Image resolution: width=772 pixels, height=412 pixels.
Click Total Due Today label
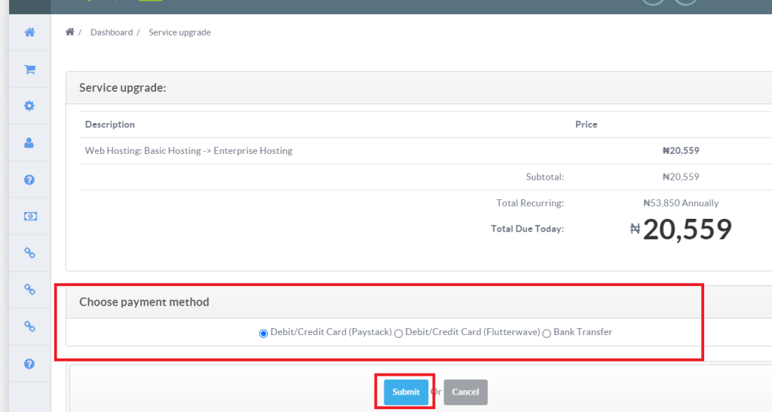(x=527, y=229)
